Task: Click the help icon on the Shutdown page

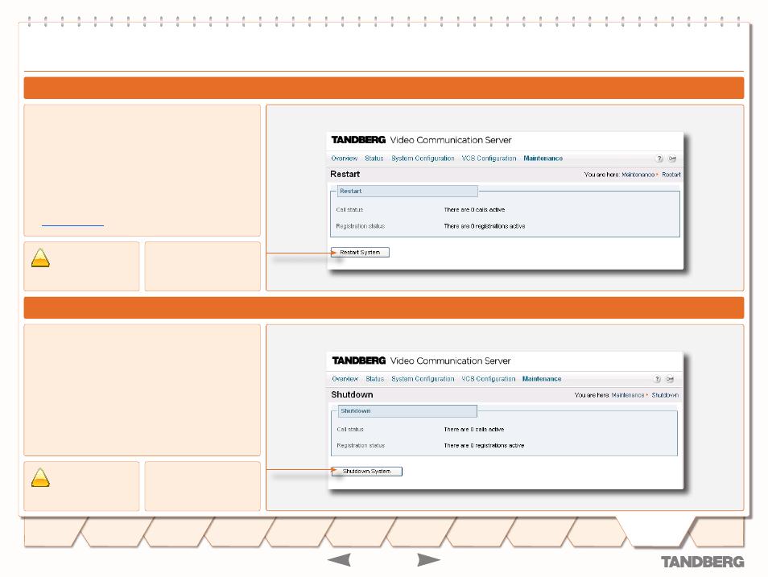Action: (657, 378)
